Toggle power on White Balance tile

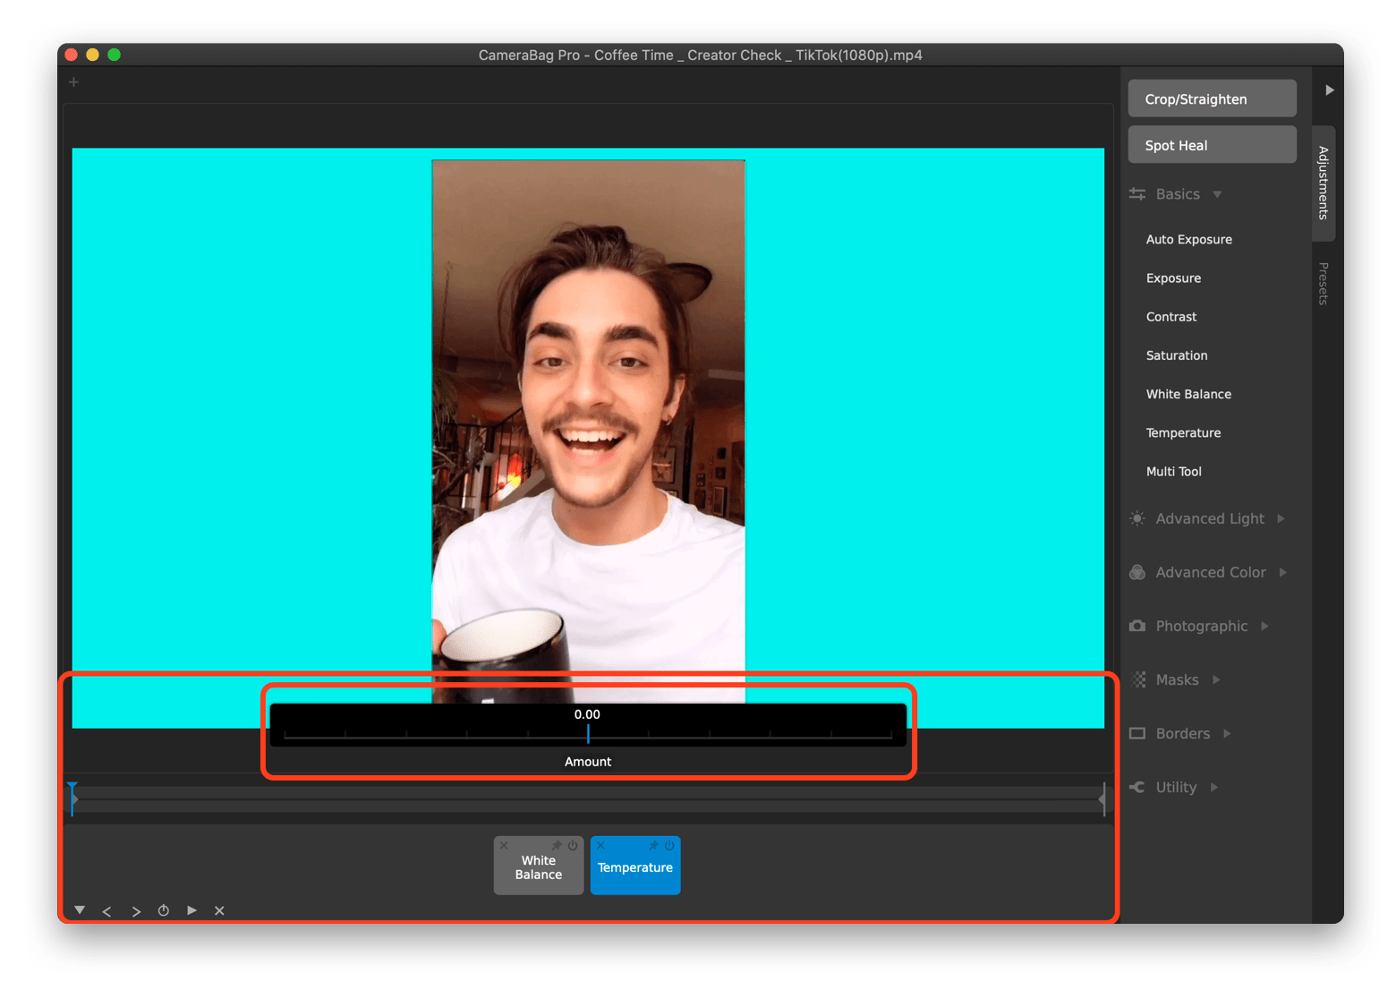[573, 846]
